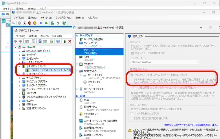220x139 pixels.
Task: Click the grey Start button in VM toolbar
Action: pos(19,23)
